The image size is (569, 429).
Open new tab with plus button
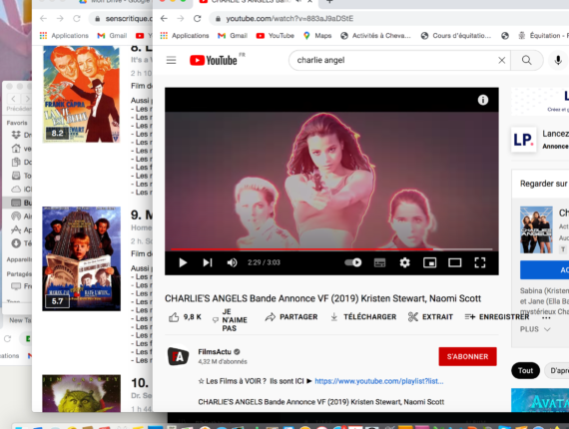tap(329, 2)
